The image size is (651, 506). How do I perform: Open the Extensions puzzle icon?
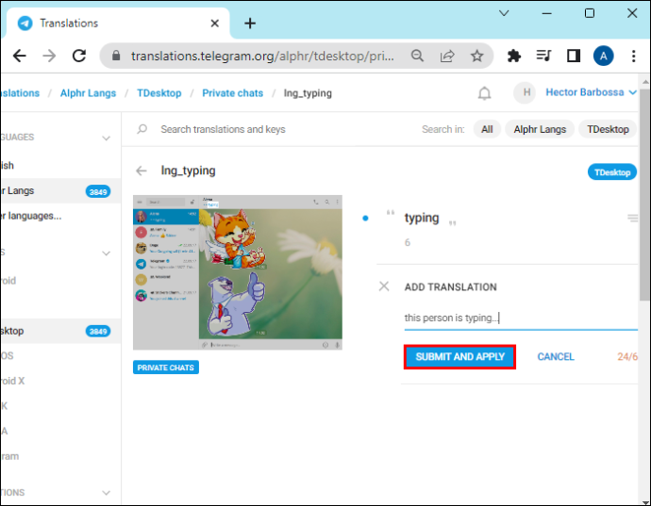(x=514, y=56)
